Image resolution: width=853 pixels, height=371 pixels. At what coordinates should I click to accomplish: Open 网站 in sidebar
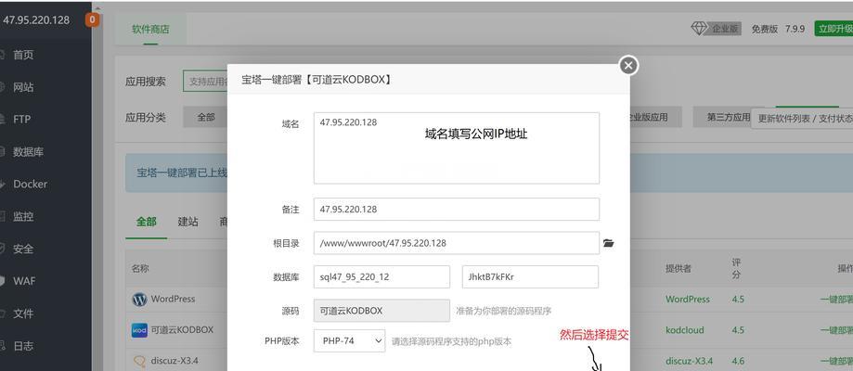pyautogui.click(x=23, y=87)
